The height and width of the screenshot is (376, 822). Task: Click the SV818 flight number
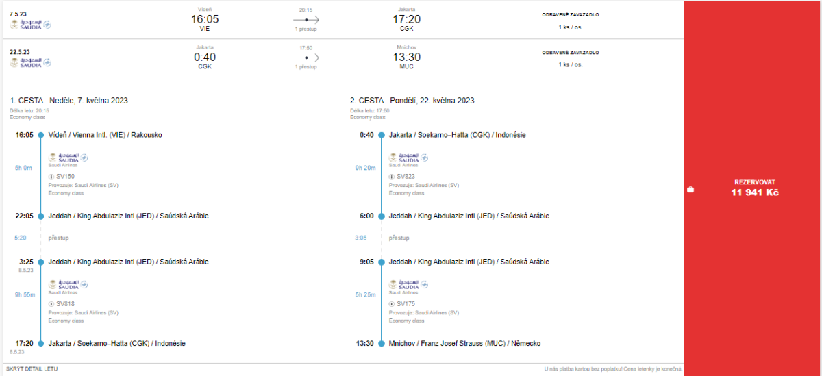point(65,303)
